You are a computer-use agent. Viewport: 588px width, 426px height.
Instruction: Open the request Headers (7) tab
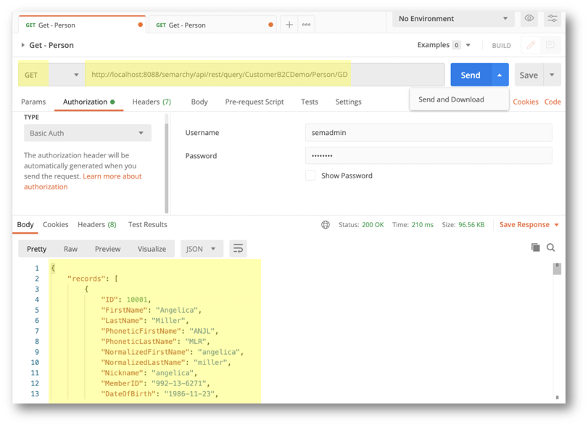152,102
